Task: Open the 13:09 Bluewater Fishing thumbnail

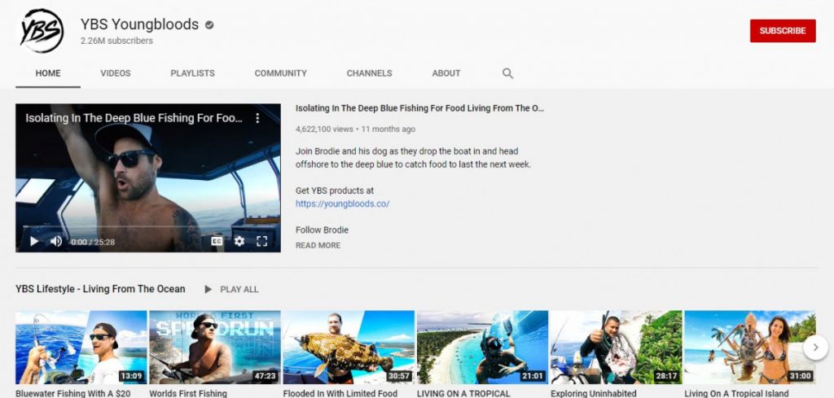Action: [x=81, y=348]
